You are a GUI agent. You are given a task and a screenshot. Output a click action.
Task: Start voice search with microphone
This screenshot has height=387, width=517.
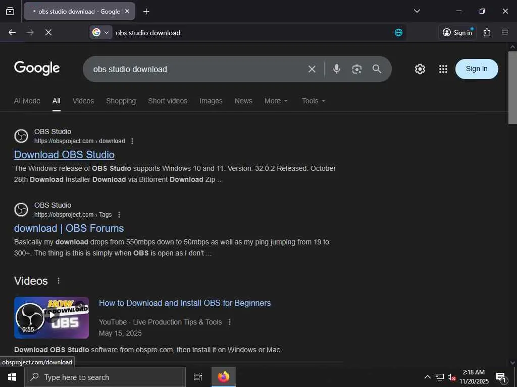pyautogui.click(x=336, y=69)
